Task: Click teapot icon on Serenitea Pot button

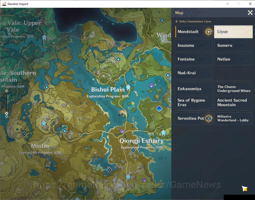Action: click(x=209, y=118)
